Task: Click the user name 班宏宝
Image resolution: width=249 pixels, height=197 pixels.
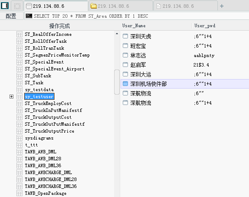Action: (138, 46)
